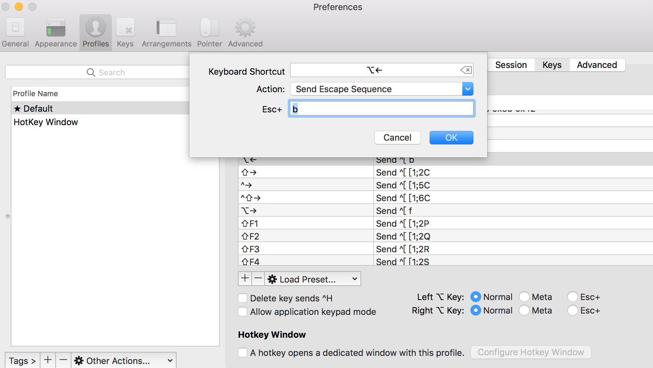Screen dimensions: 653x368
Task: Select the ⇧F2 key mapping row
Action: [445, 236]
